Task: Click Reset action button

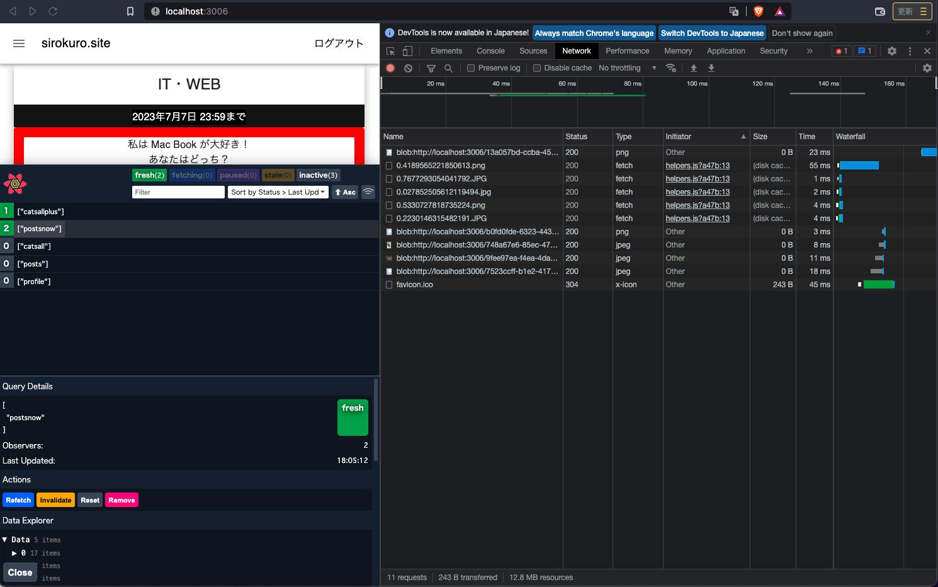Action: click(x=90, y=500)
